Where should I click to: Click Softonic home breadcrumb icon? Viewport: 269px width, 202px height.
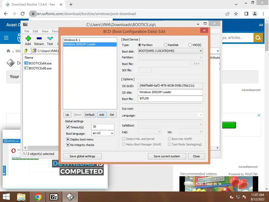coord(8,51)
